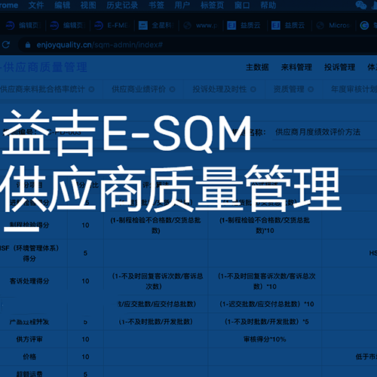The height and width of the screenshot is (377, 377).
Task: Switch to the 全星科 browser tab
Action: (x=156, y=26)
